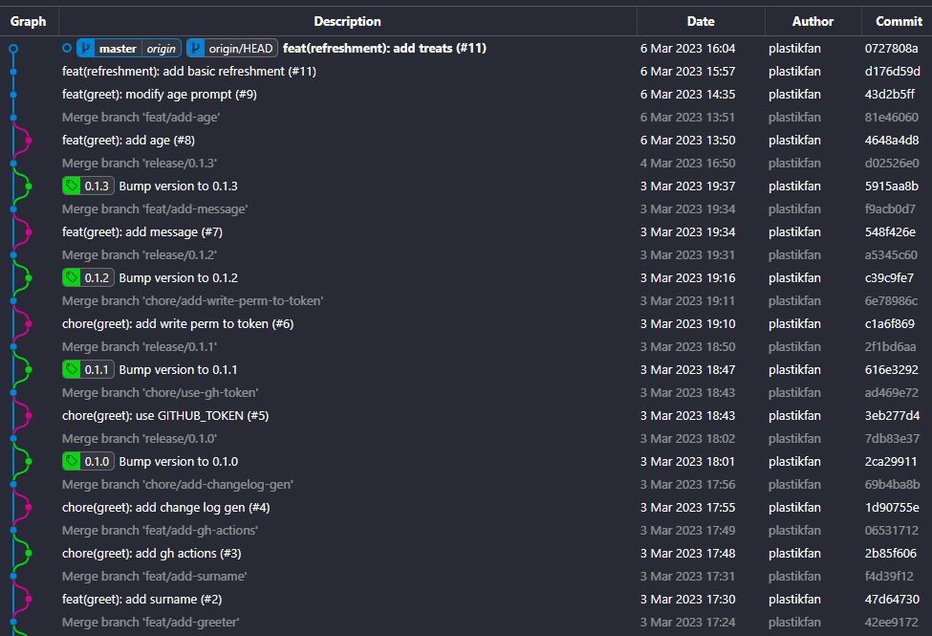The height and width of the screenshot is (636, 932).
Task: Click branch icon on master label
Action: (x=86, y=48)
